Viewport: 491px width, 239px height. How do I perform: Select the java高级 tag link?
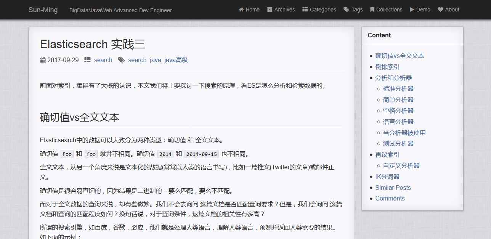click(x=176, y=60)
